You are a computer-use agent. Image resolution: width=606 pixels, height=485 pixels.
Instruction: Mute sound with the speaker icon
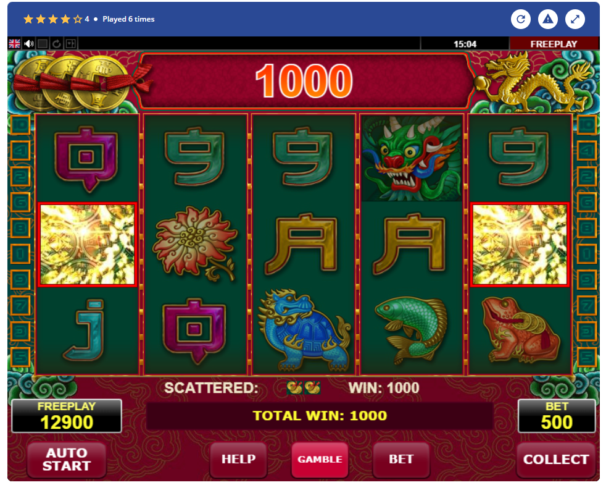[x=29, y=44]
